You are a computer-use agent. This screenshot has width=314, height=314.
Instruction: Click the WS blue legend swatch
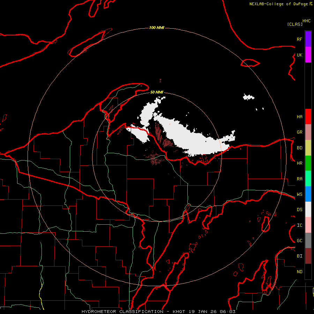308,194
